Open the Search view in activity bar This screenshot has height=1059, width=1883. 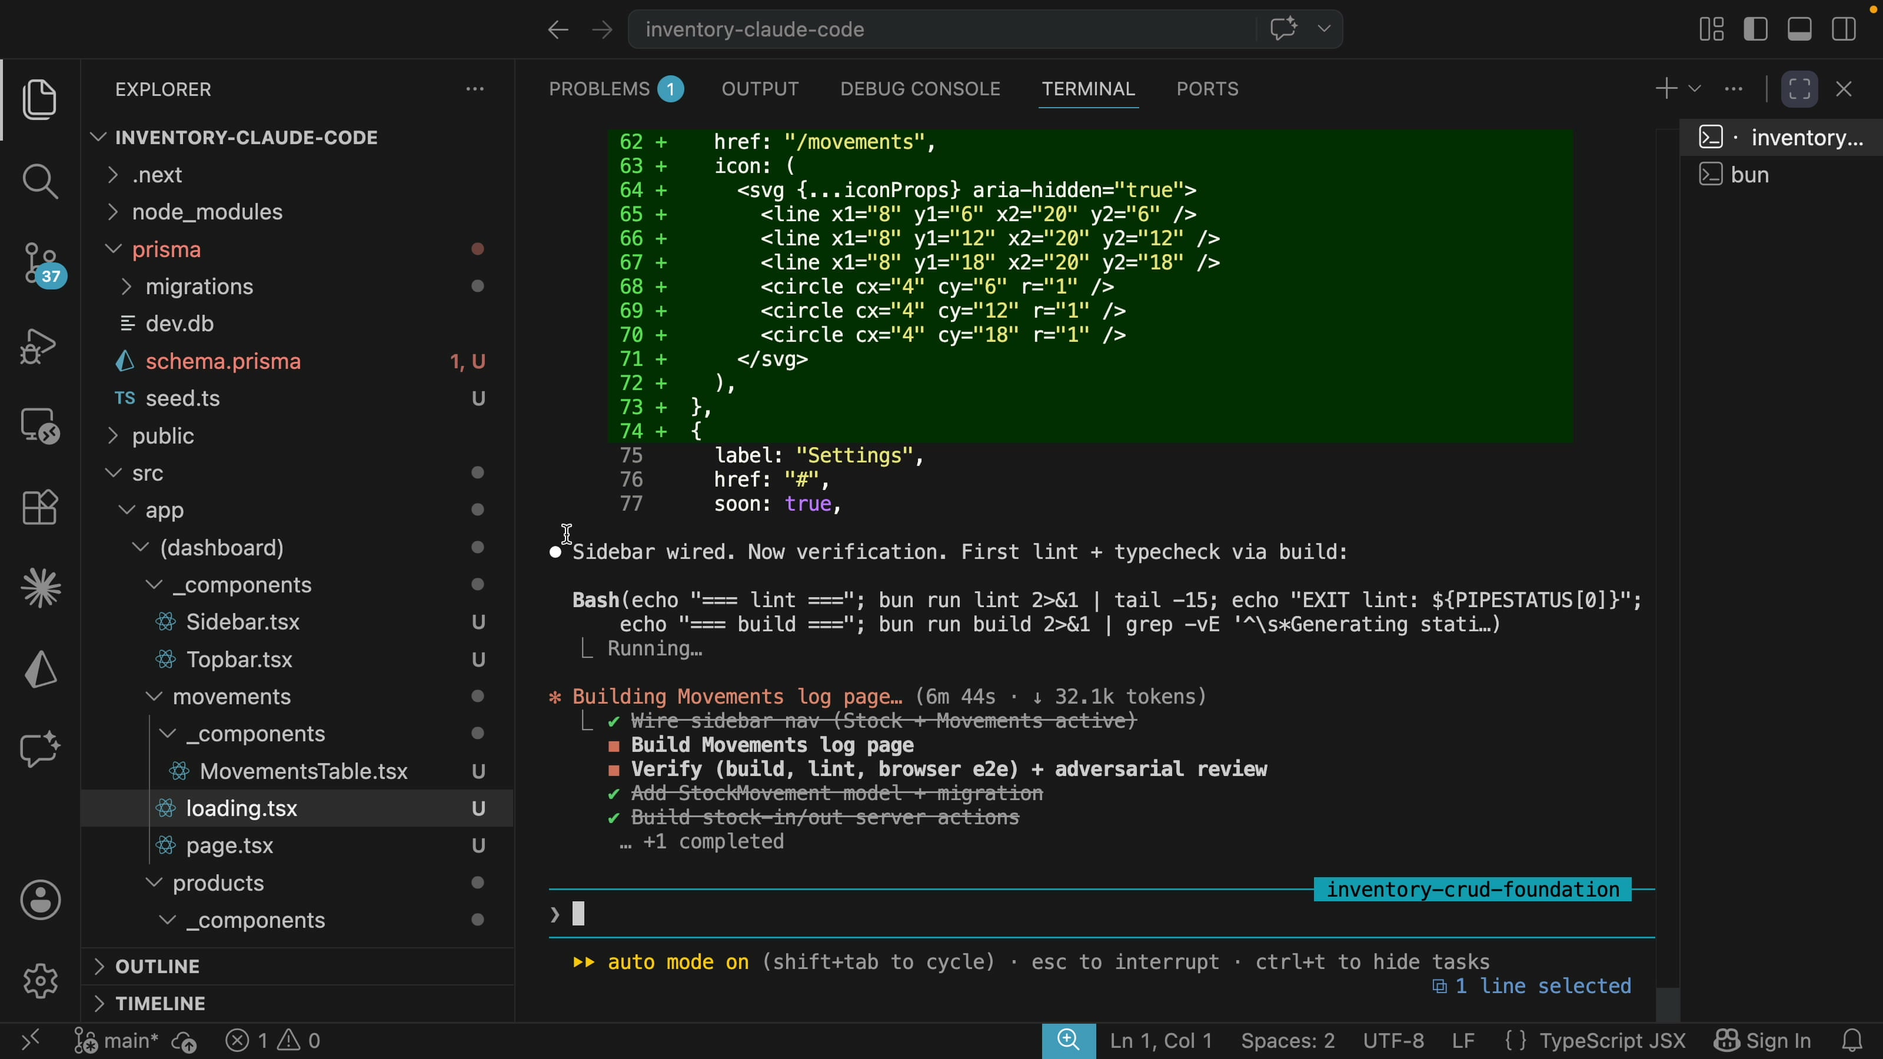pos(39,181)
